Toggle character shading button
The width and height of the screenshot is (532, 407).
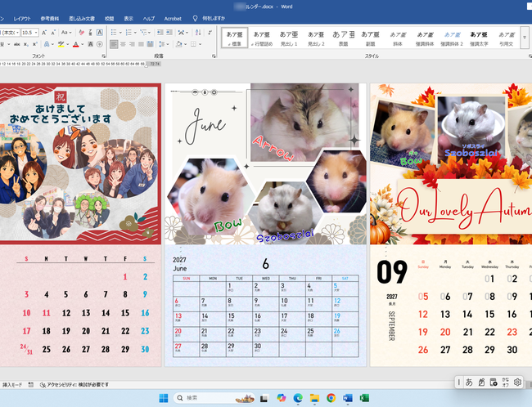[90, 44]
